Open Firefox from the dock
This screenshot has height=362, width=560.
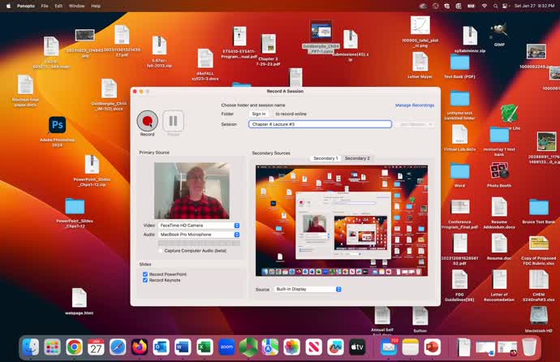click(140, 347)
